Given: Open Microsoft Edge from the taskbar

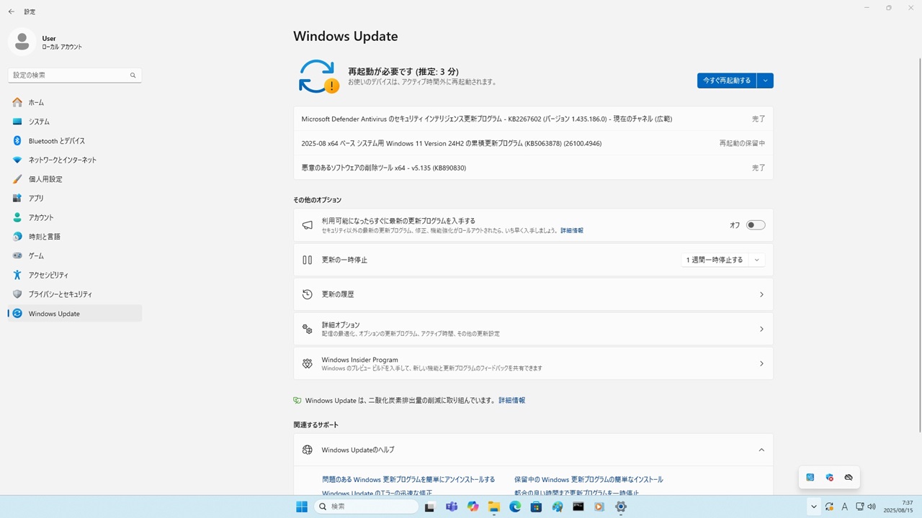Looking at the screenshot, I should point(515,506).
